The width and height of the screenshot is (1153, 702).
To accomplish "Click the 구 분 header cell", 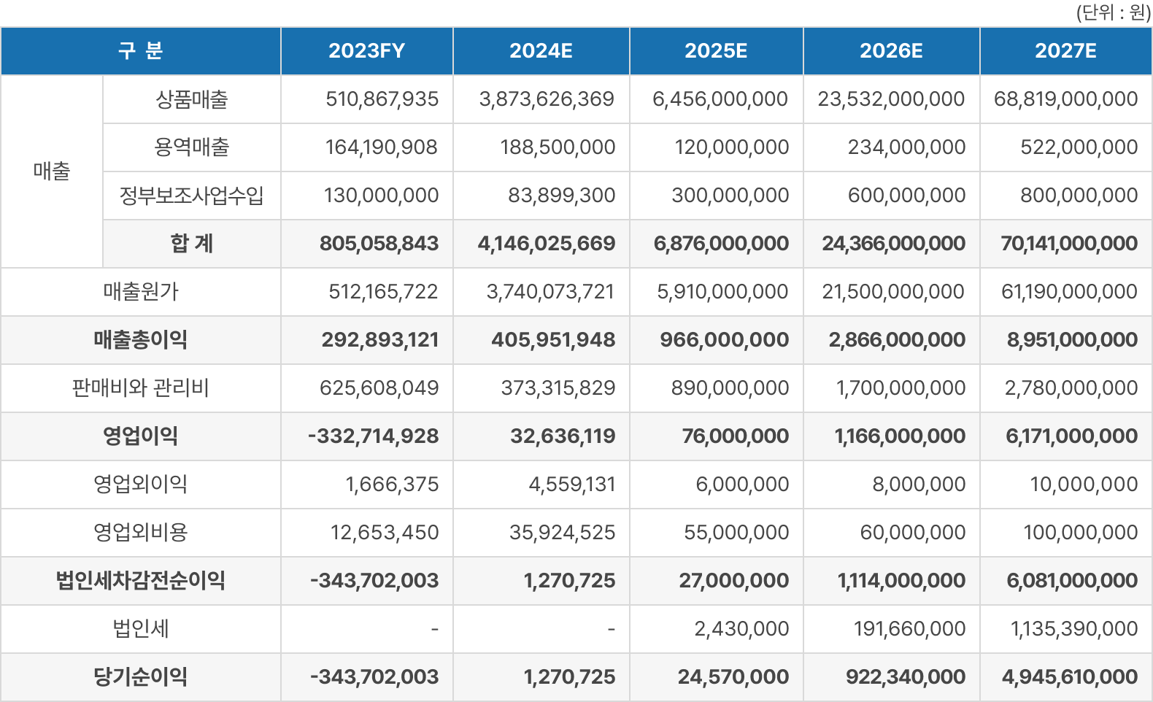I will tap(141, 51).
